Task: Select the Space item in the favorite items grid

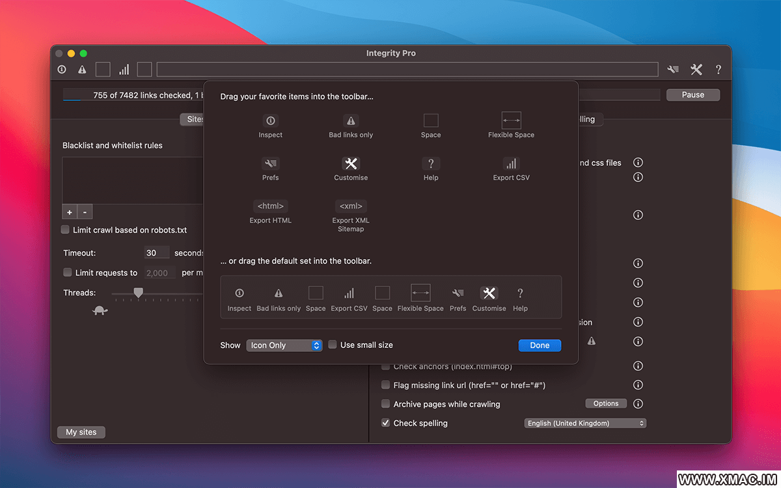Action: (431, 126)
